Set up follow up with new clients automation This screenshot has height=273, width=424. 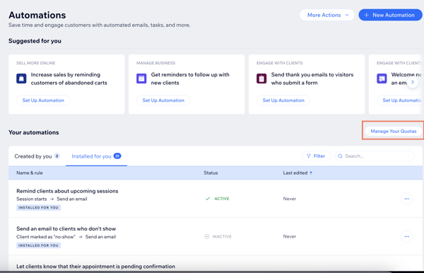coord(163,100)
